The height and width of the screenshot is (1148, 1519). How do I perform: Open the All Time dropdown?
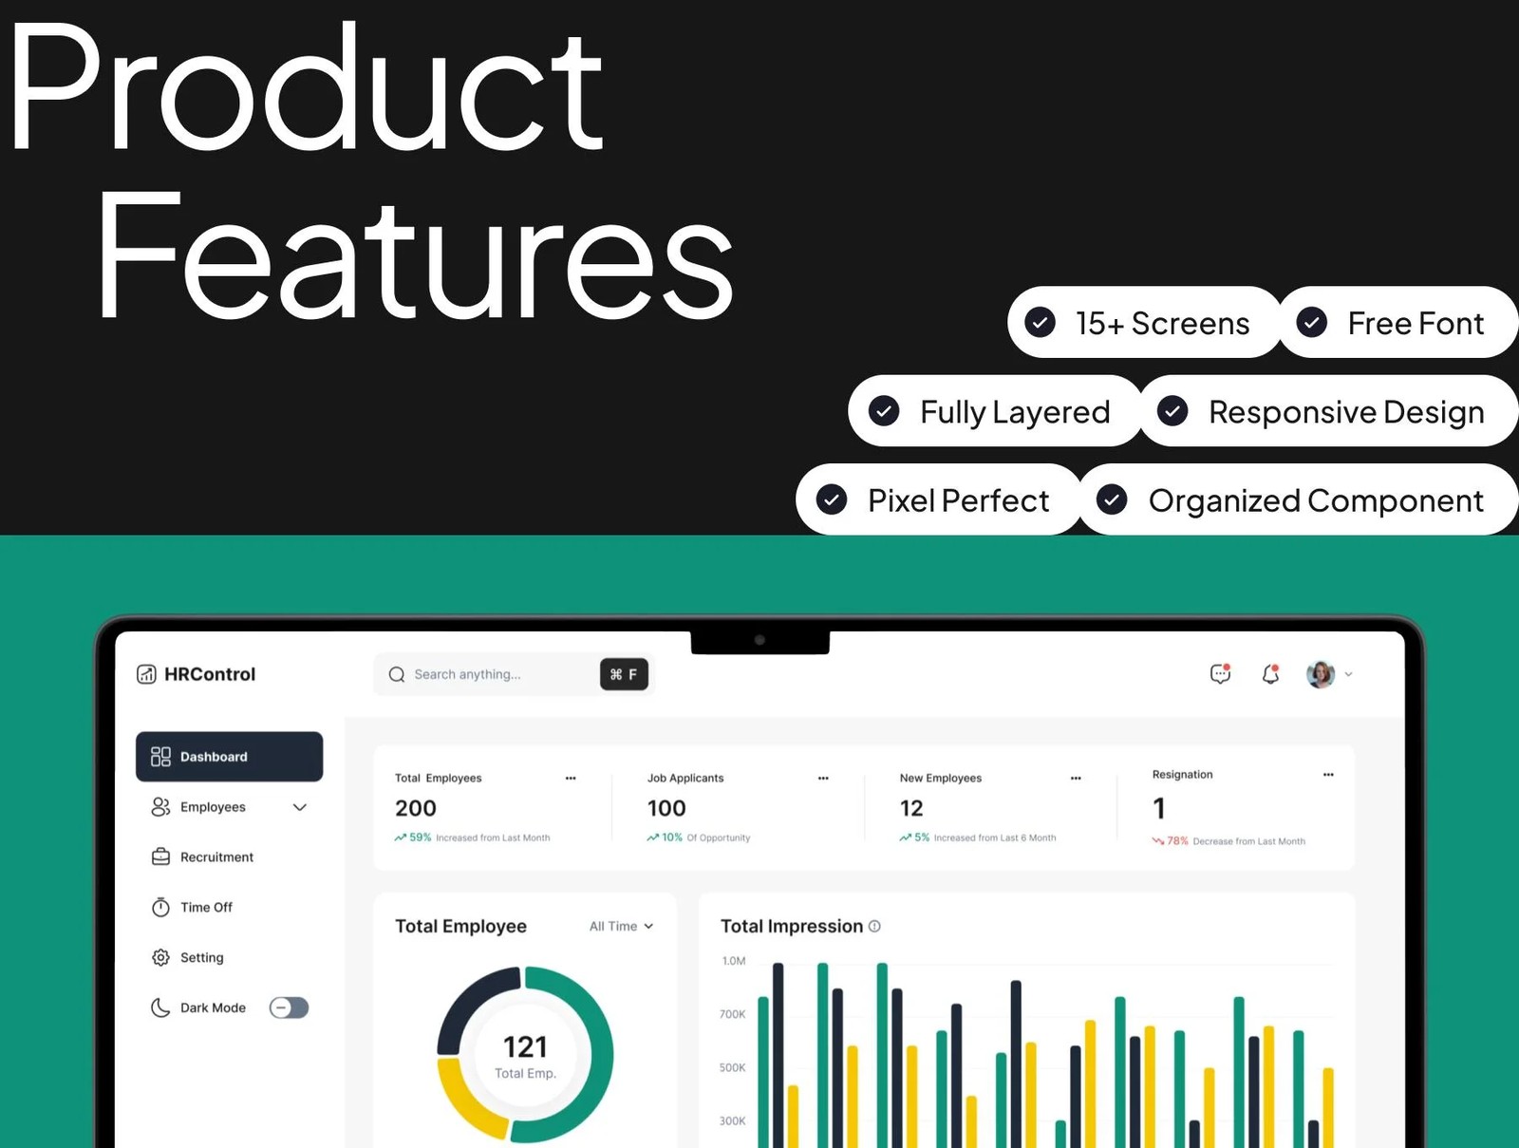click(621, 926)
